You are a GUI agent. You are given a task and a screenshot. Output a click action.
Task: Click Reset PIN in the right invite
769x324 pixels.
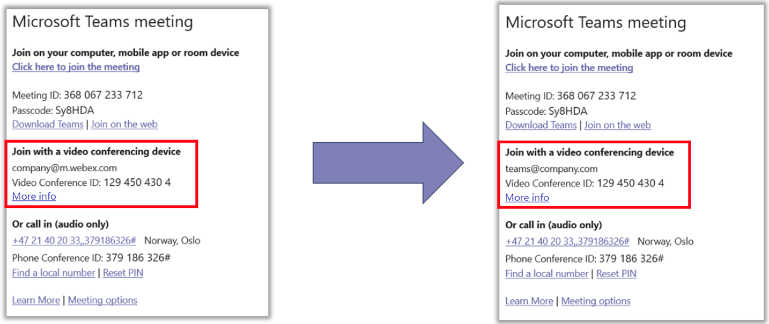pyautogui.click(x=616, y=274)
